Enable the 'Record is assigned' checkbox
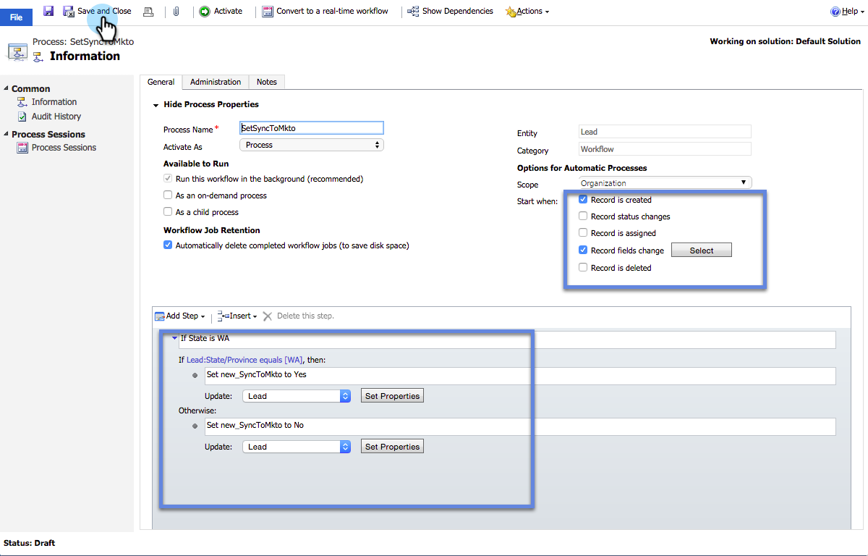868x556 pixels. click(583, 233)
